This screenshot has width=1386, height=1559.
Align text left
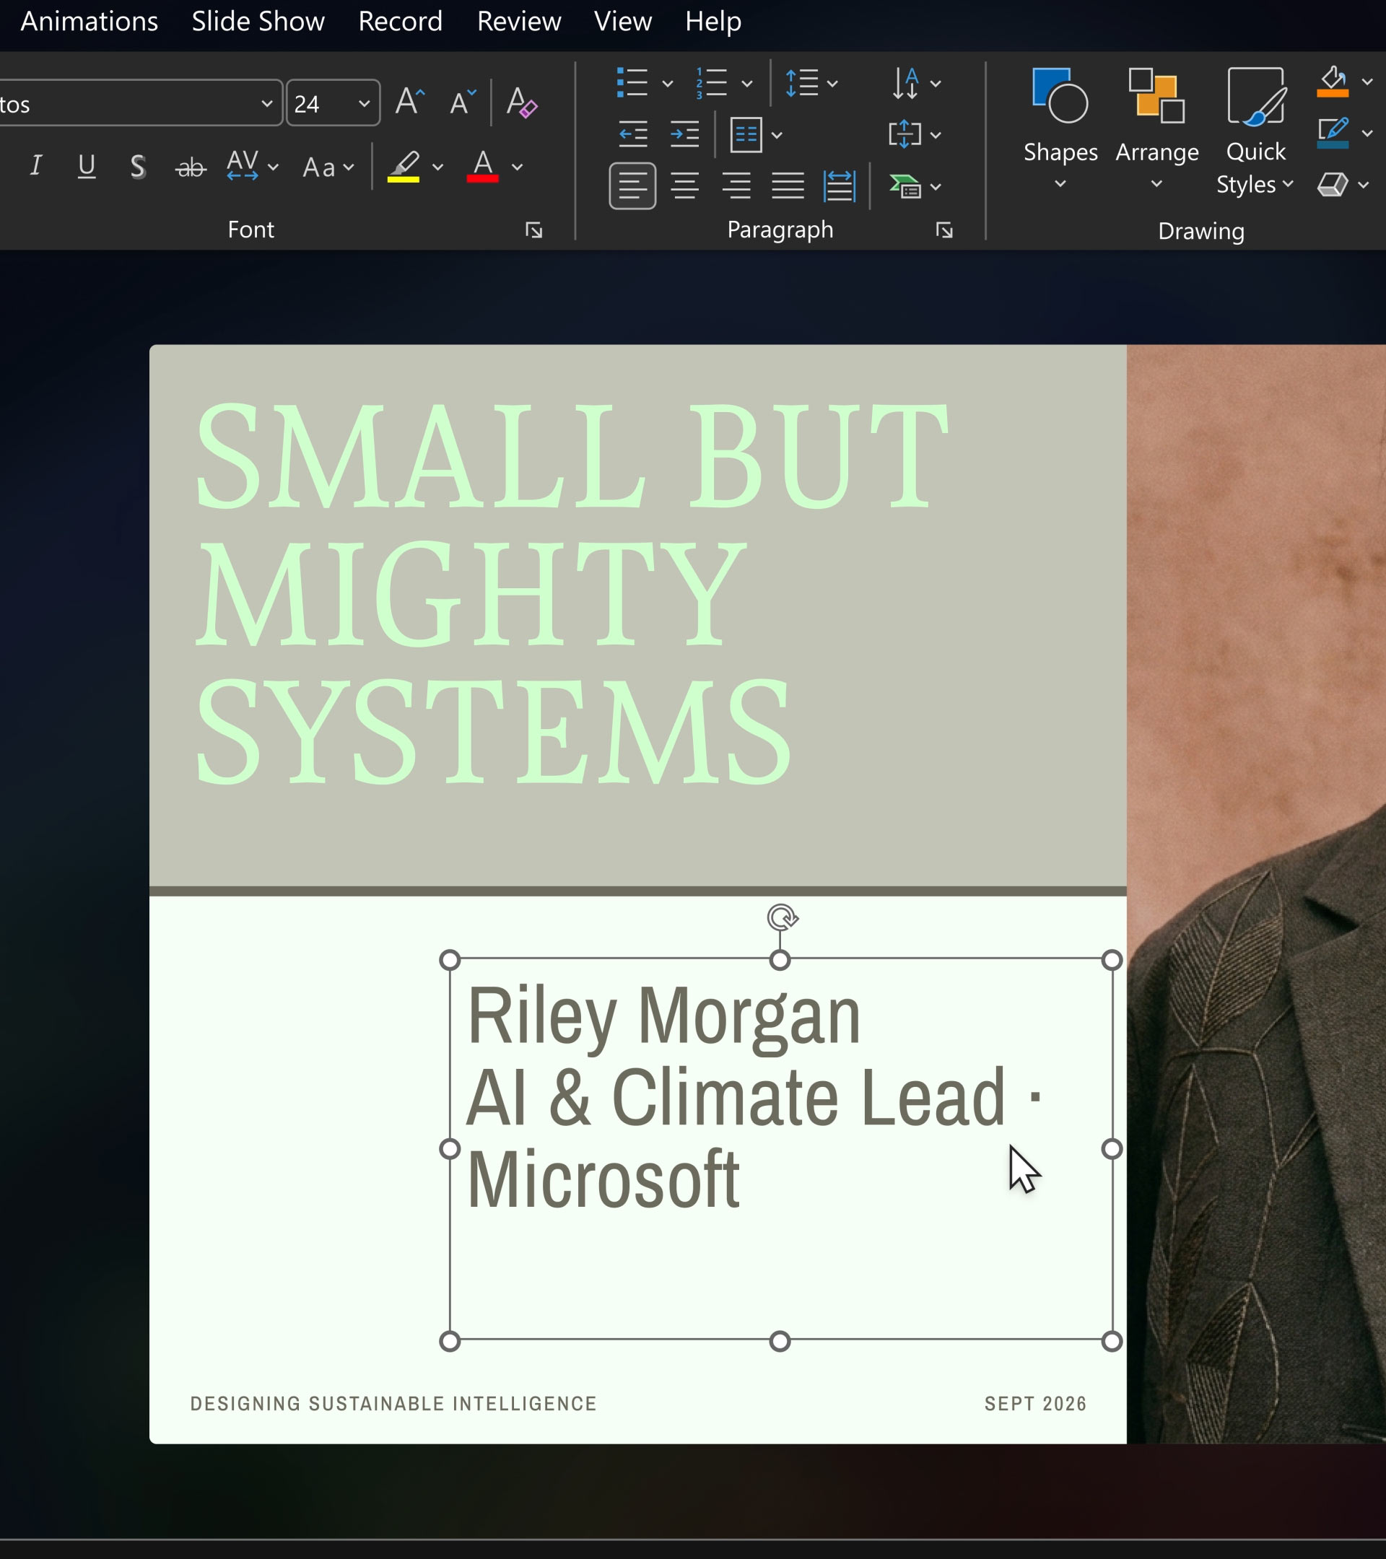(x=632, y=185)
